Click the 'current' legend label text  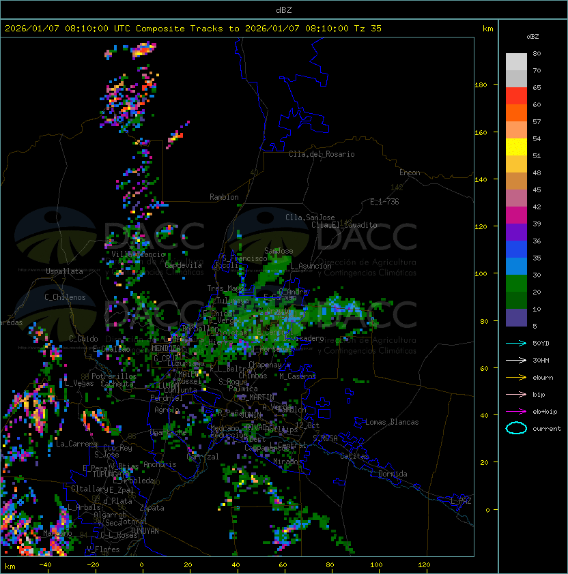coord(547,429)
